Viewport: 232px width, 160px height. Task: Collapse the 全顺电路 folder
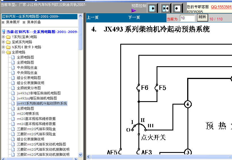pos(3,52)
